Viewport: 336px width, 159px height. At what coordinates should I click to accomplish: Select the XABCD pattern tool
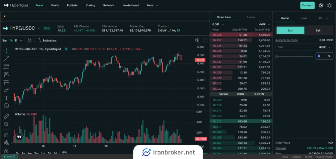click(x=6, y=74)
